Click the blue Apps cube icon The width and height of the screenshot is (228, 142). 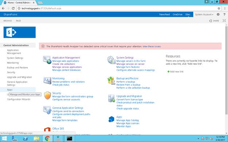[x=111, y=119]
